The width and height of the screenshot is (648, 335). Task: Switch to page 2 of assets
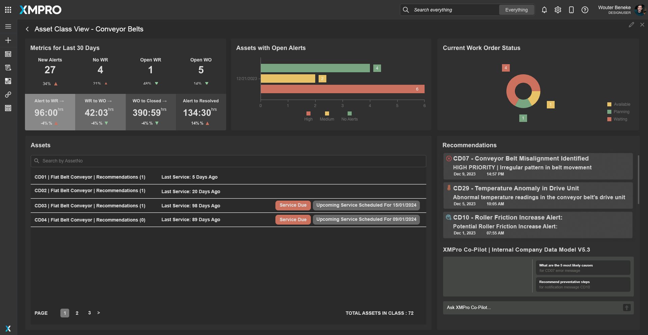click(x=77, y=313)
